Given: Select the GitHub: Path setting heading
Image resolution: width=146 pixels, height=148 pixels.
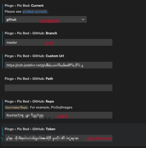Looking at the screenshot, I should [x=29, y=79].
